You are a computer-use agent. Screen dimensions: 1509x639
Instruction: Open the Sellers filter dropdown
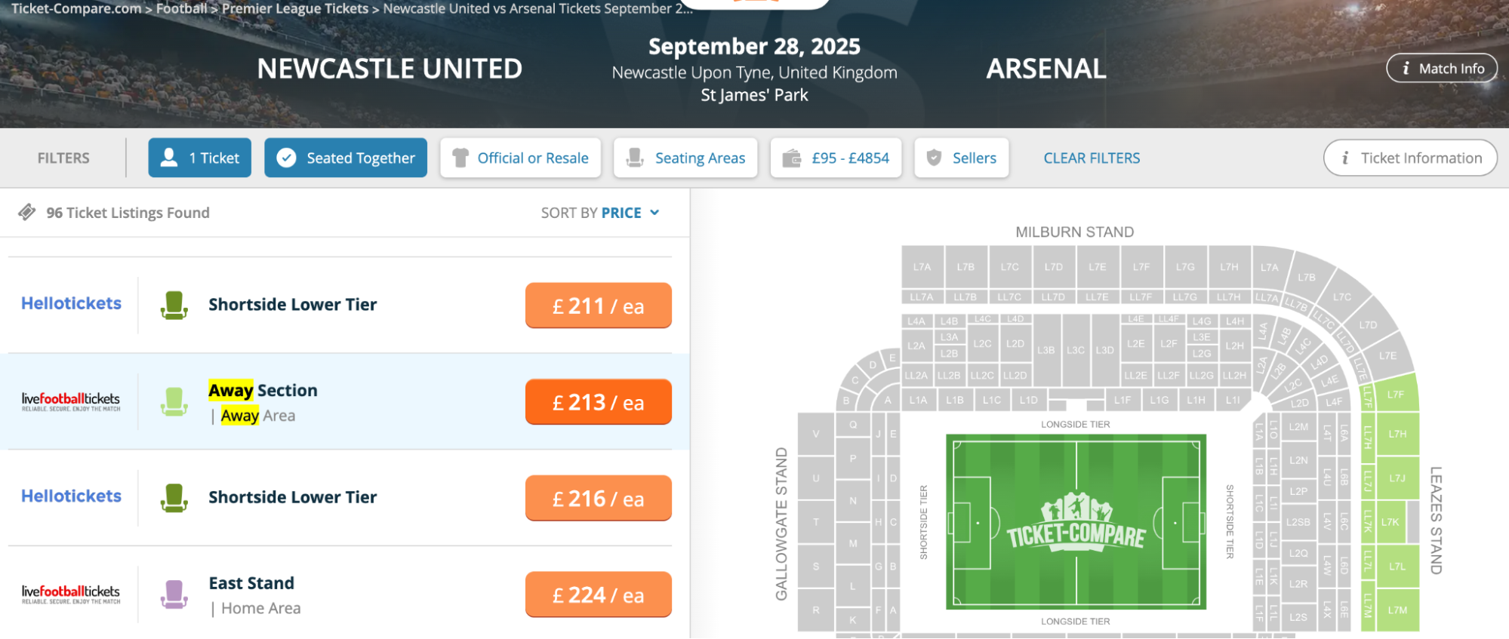coord(962,158)
